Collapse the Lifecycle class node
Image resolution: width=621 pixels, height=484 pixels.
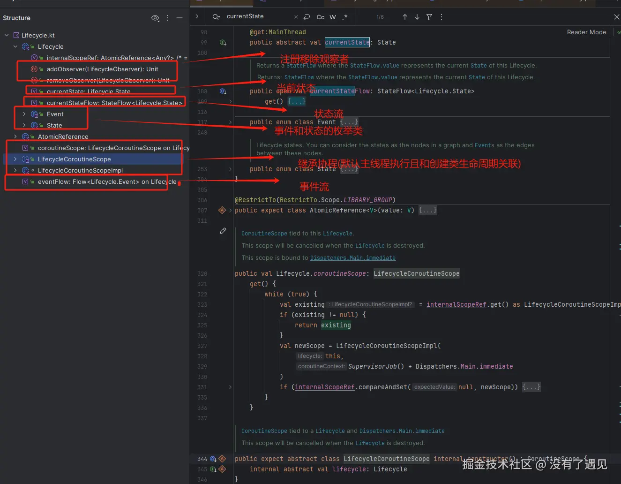15,46
